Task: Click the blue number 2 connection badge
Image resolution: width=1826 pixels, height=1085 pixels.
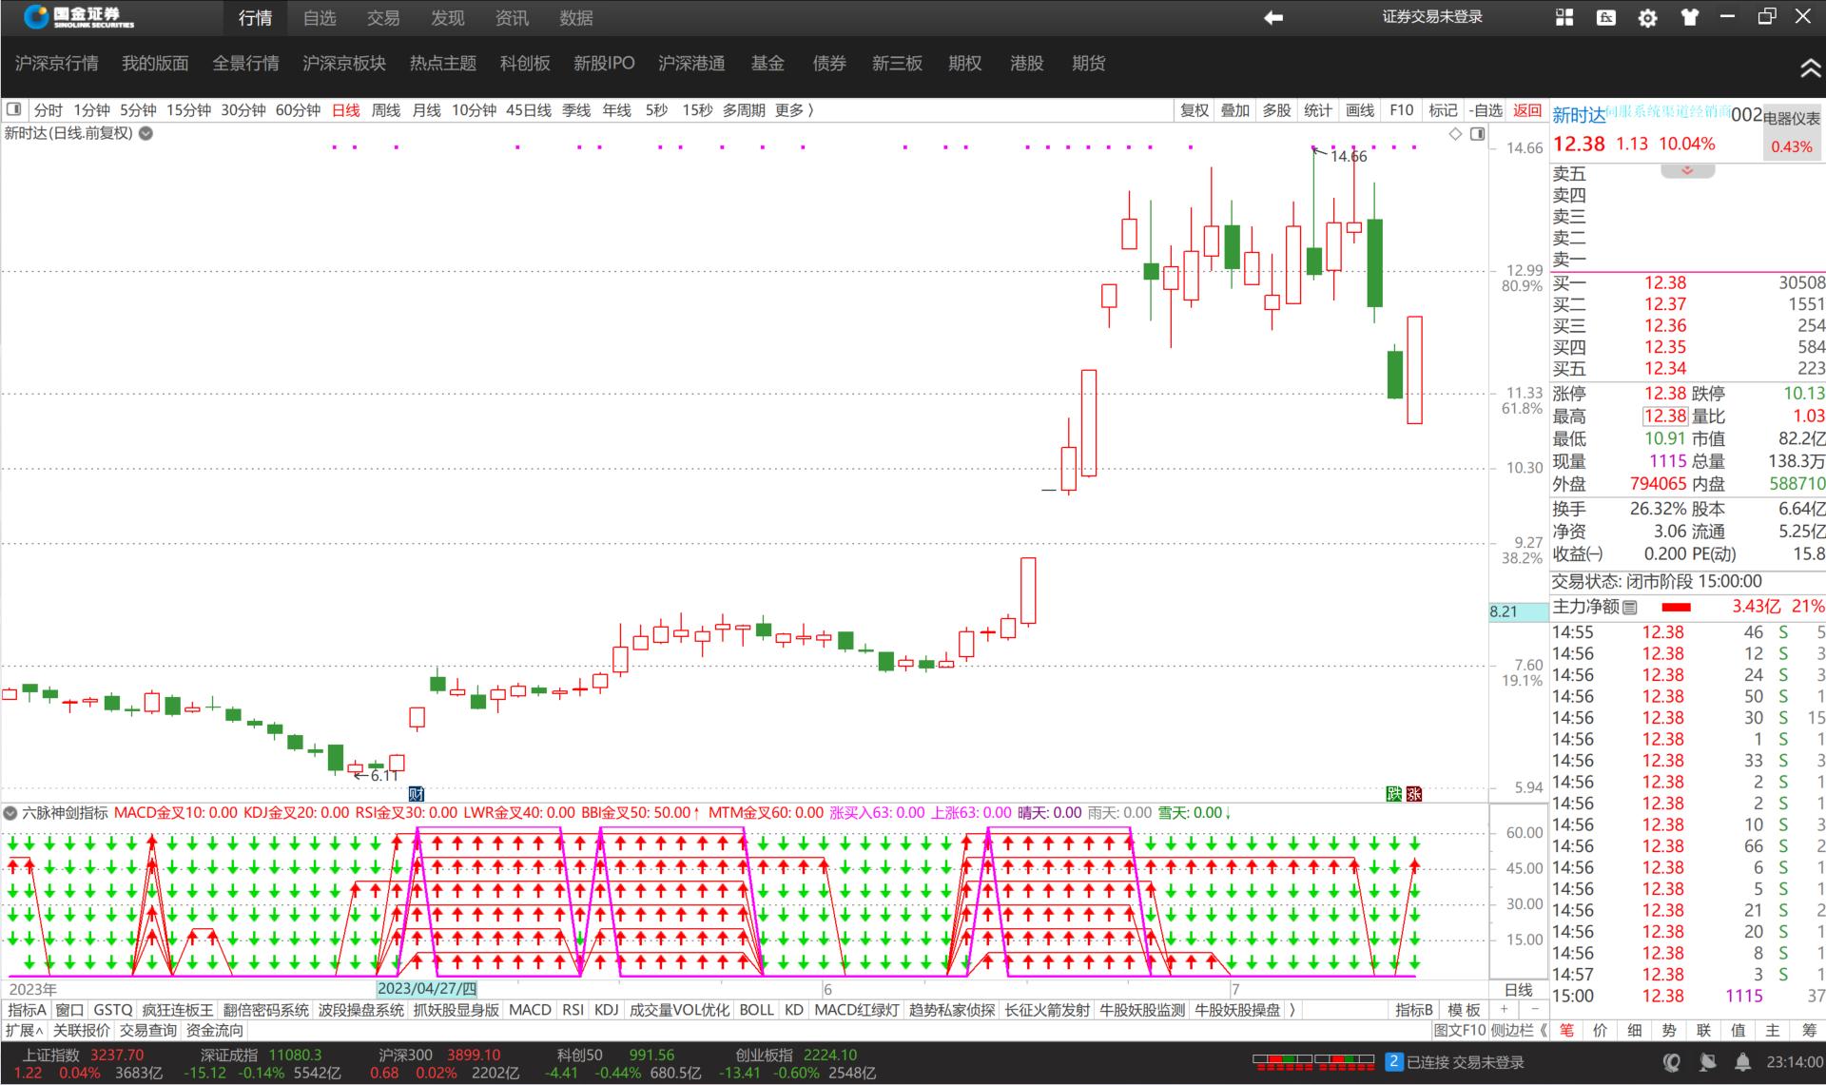Action: pyautogui.click(x=1393, y=1061)
